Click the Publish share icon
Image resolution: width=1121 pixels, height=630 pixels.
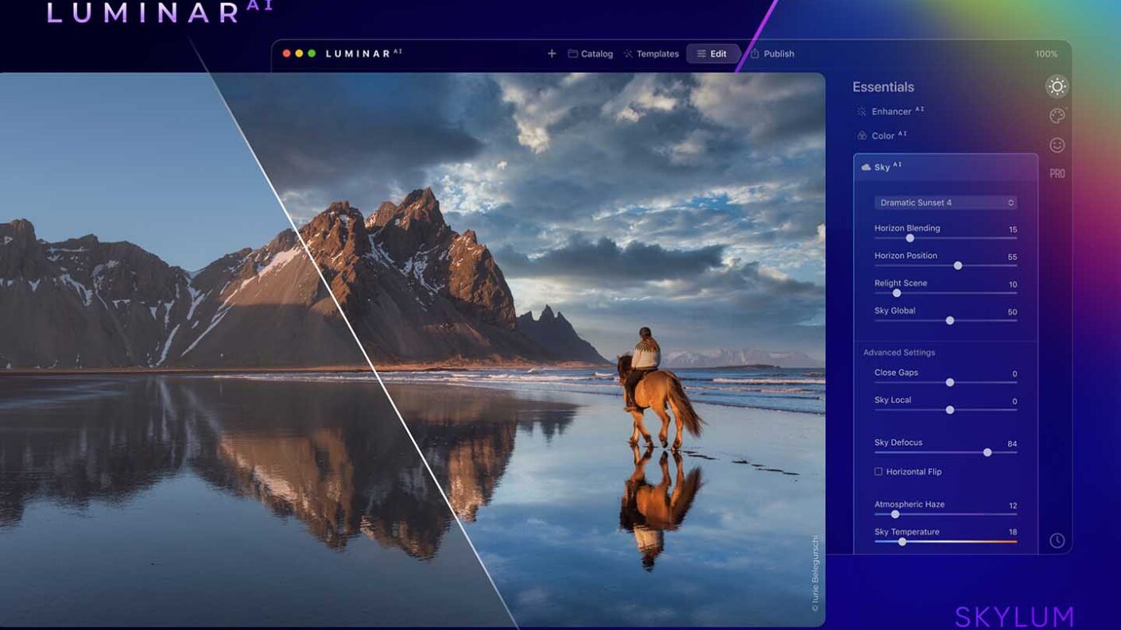[x=755, y=54]
